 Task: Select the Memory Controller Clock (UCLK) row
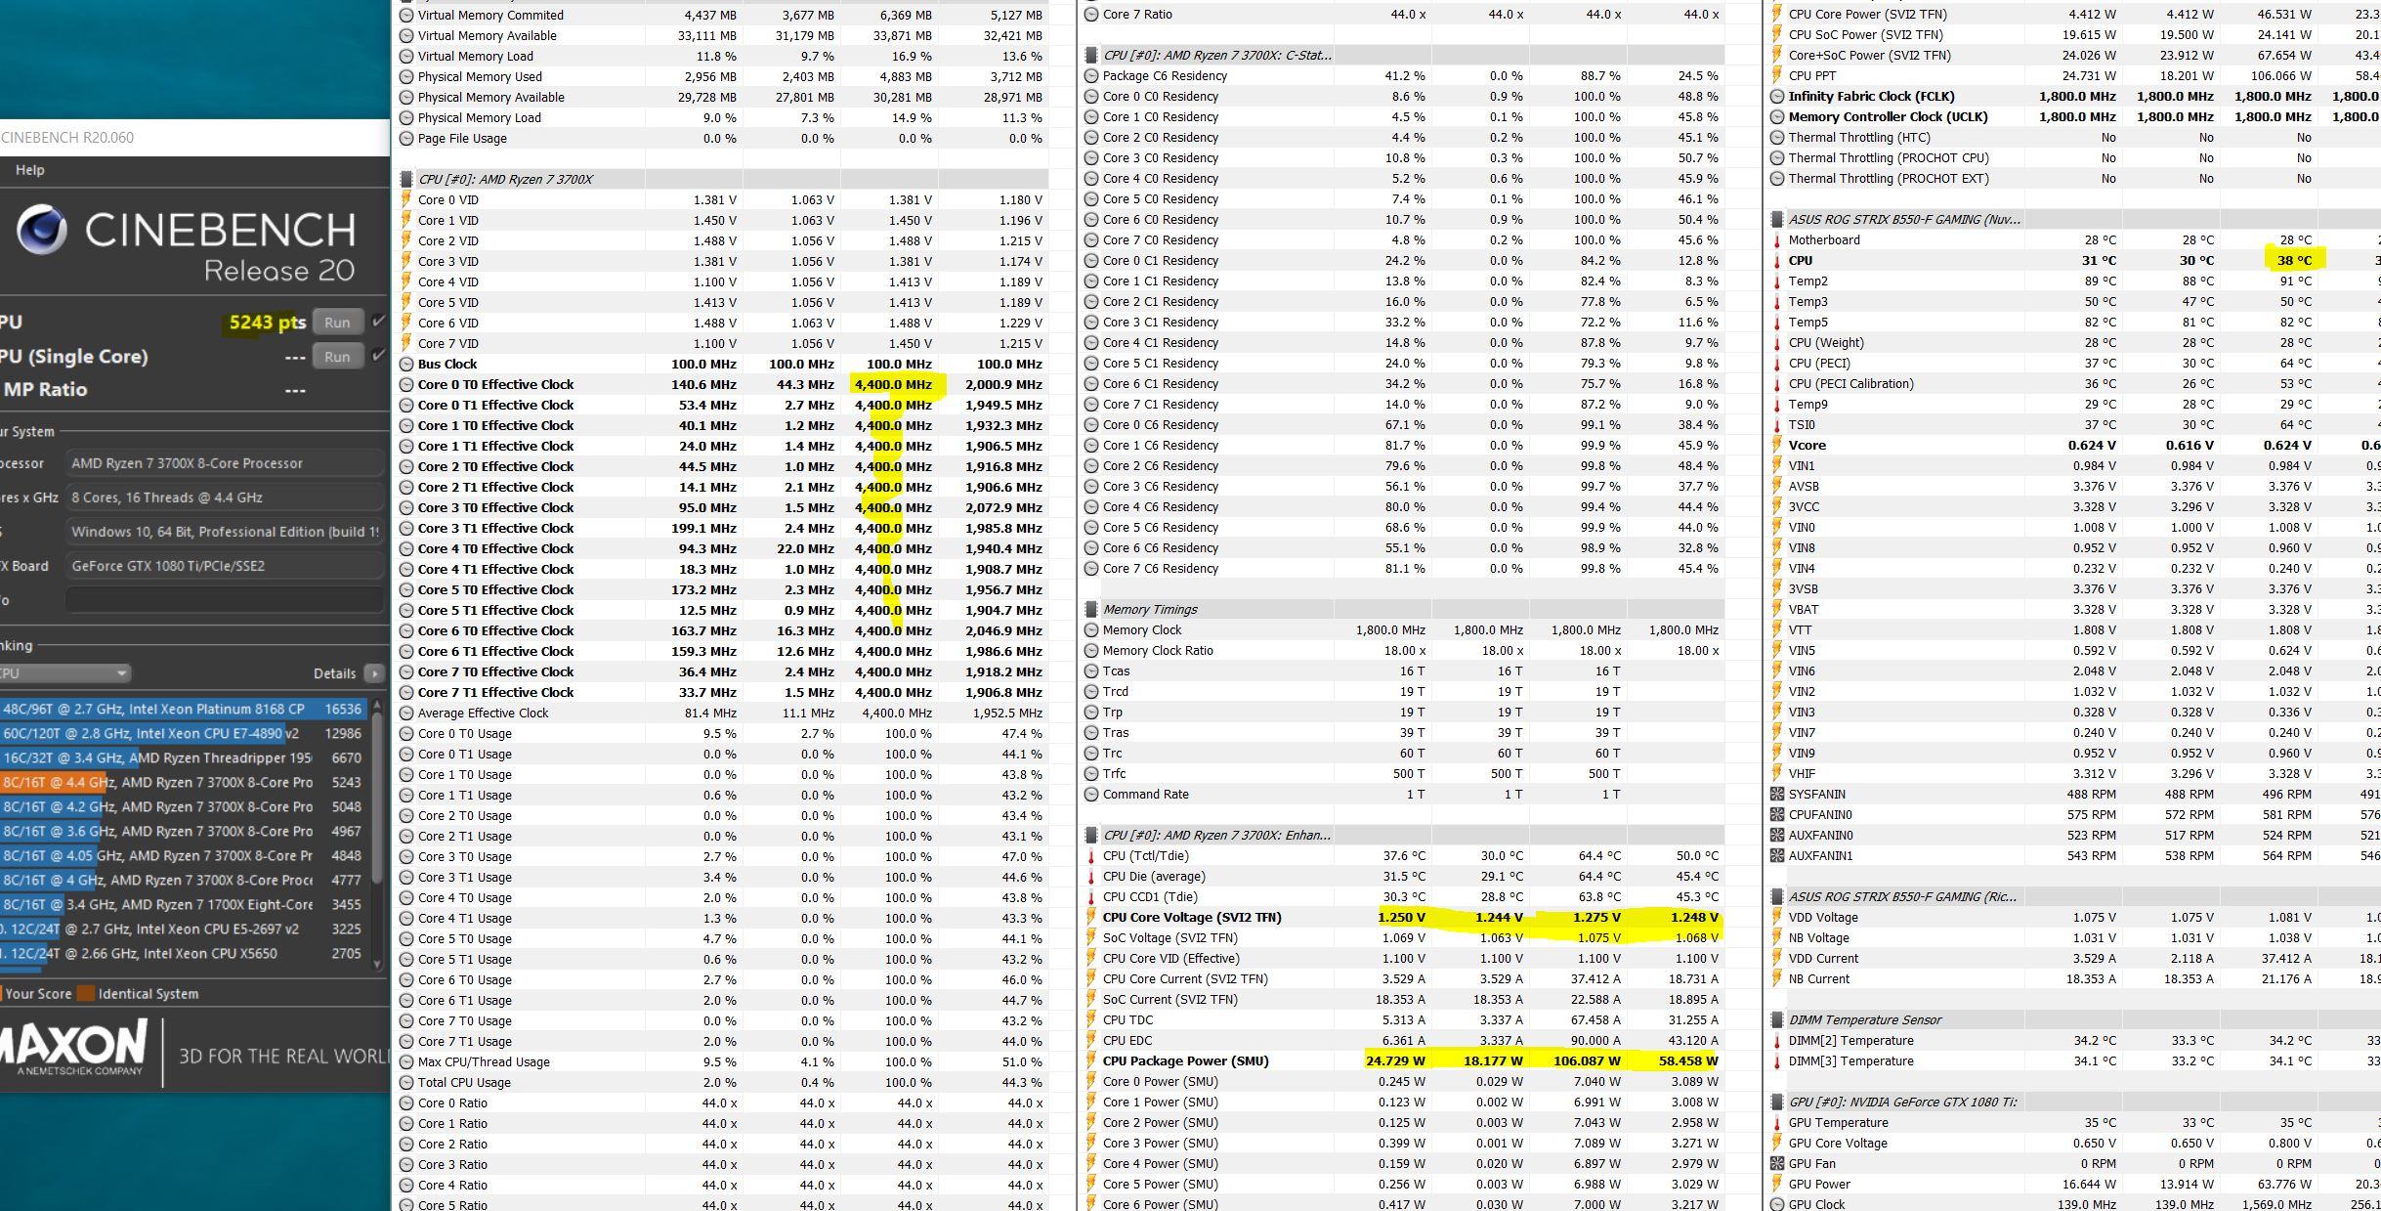coord(2073,117)
